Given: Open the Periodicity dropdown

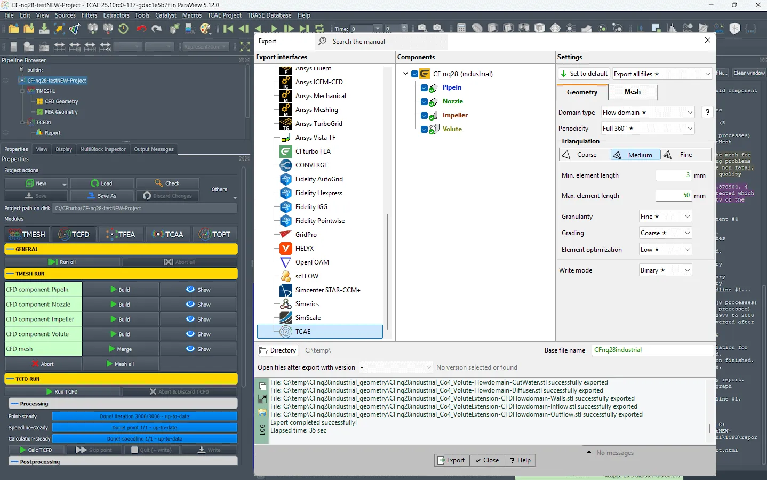Looking at the screenshot, I should 648,128.
